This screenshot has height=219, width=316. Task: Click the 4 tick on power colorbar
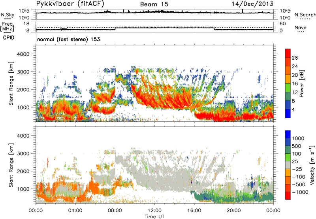pyautogui.click(x=293, y=109)
